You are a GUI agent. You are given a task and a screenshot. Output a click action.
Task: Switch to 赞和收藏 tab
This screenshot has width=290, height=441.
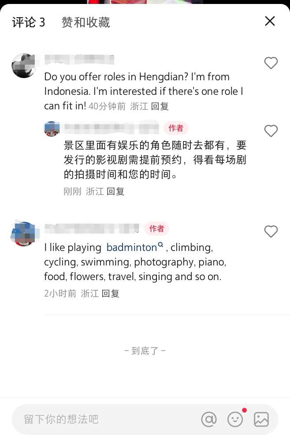(86, 22)
